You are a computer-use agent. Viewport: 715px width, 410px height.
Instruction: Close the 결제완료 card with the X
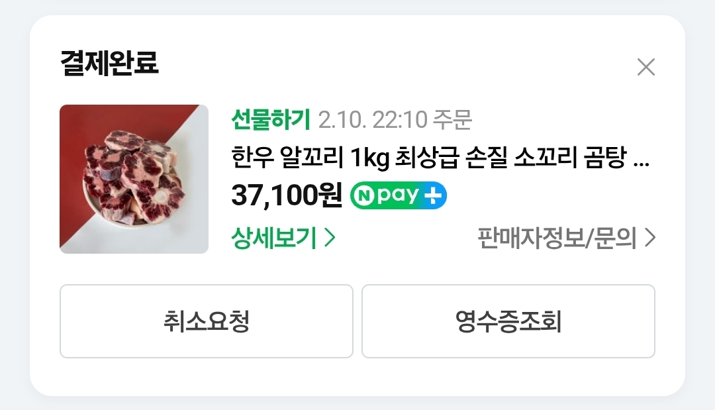tap(645, 67)
